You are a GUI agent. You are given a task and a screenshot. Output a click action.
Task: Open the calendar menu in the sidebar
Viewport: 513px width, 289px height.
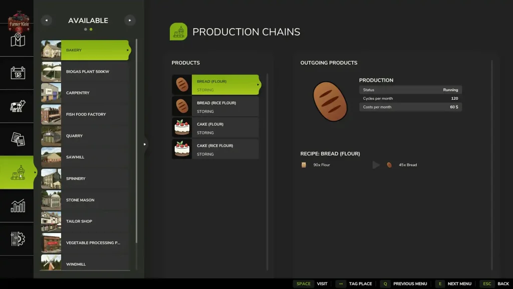17,73
